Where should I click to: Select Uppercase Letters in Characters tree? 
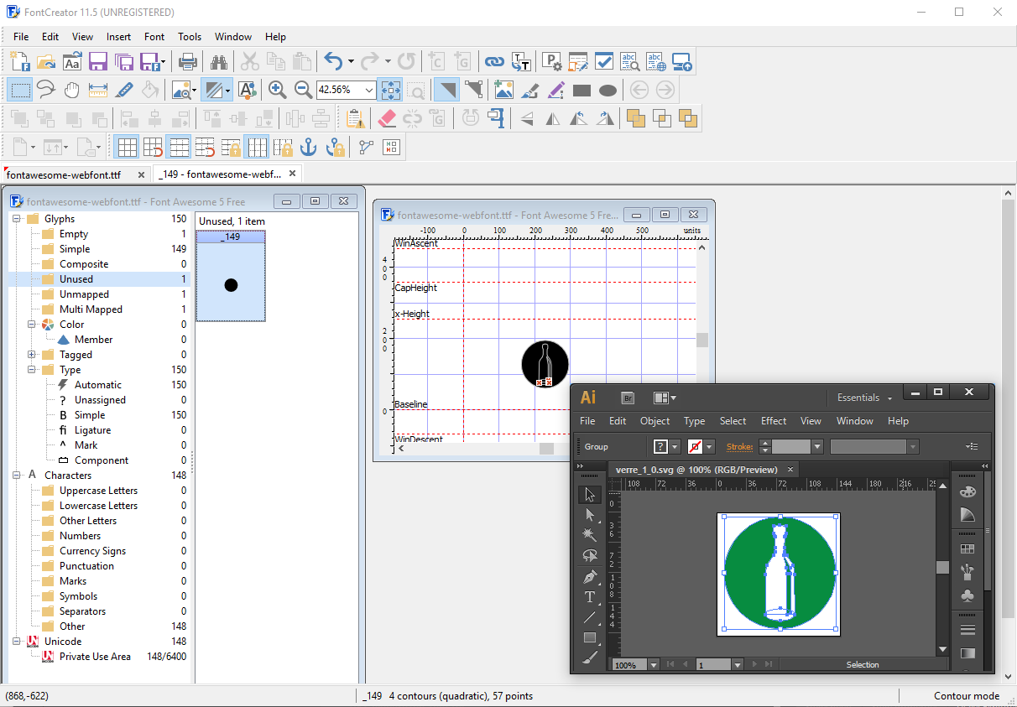tap(98, 491)
